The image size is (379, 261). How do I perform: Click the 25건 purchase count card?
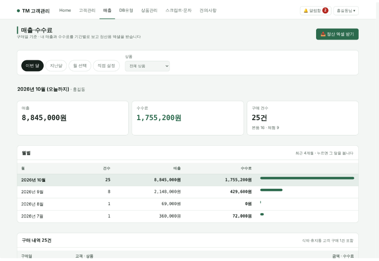pos(303,118)
